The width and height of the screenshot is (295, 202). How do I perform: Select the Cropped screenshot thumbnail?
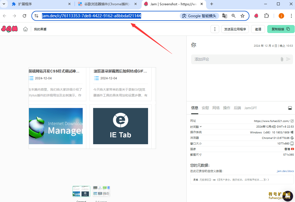pos(81,191)
